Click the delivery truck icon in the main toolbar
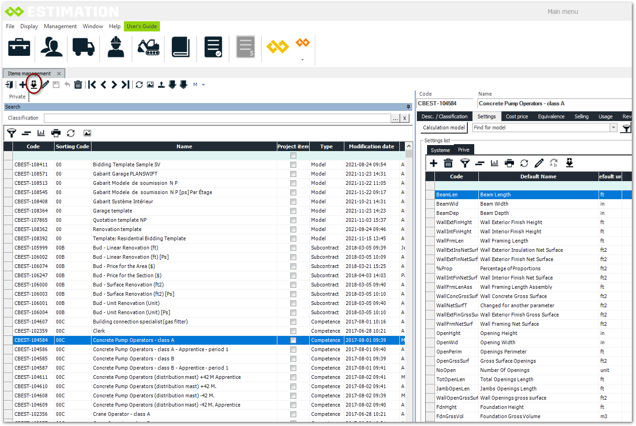Image resolution: width=636 pixels, height=426 pixels. [x=84, y=47]
